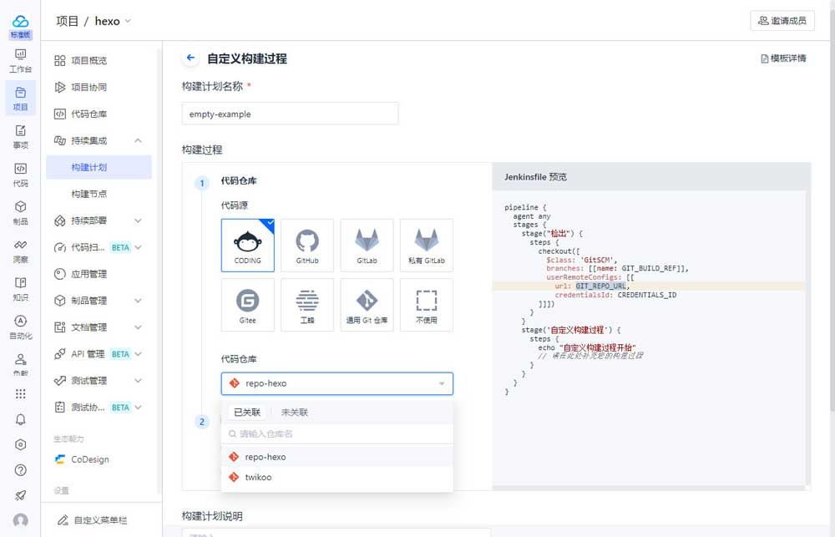Select 工蜂 as code source
835x537 pixels.
pos(307,305)
